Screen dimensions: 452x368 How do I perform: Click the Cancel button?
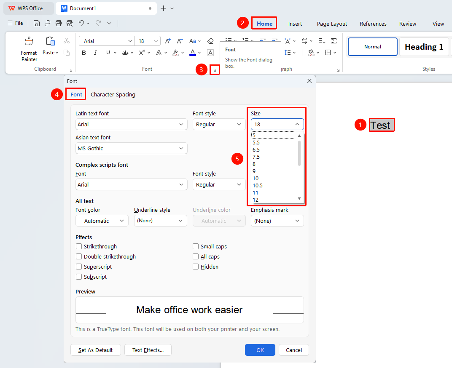click(x=294, y=350)
